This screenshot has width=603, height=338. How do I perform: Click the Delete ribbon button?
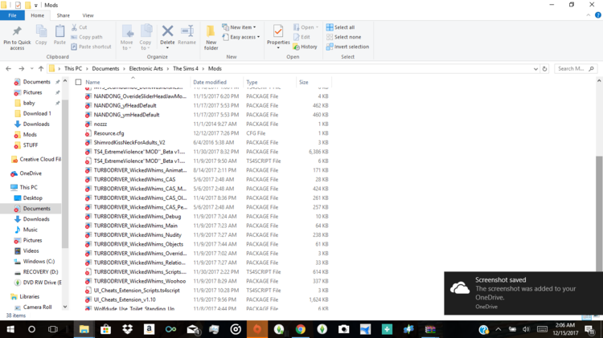(x=167, y=37)
